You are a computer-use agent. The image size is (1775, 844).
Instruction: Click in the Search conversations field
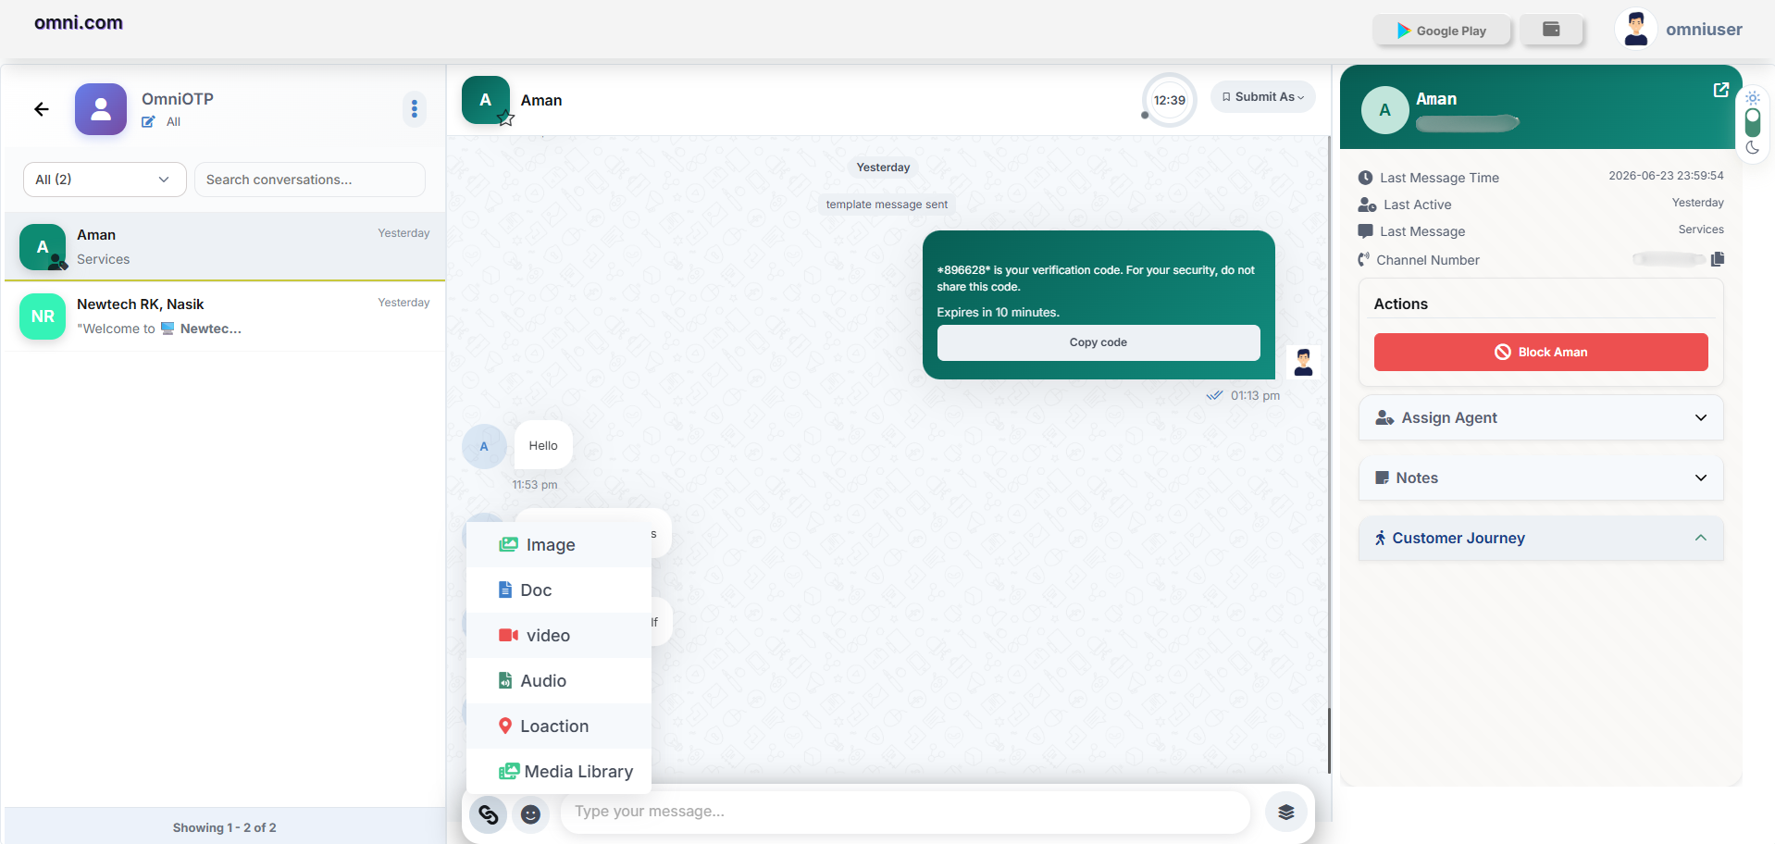310,180
